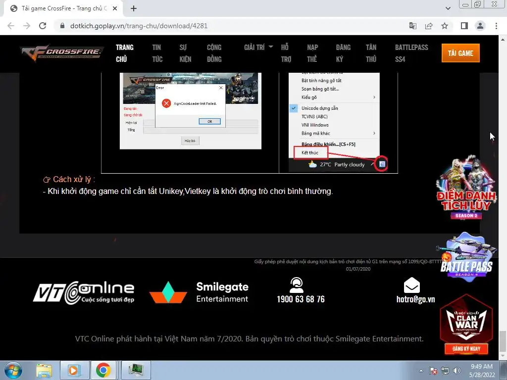Expand the tab search chevron
This screenshot has height=380, width=507.
tap(448, 8)
